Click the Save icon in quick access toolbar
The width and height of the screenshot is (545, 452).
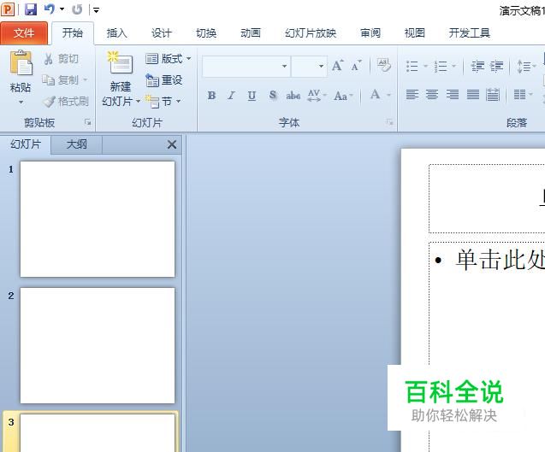[x=31, y=9]
